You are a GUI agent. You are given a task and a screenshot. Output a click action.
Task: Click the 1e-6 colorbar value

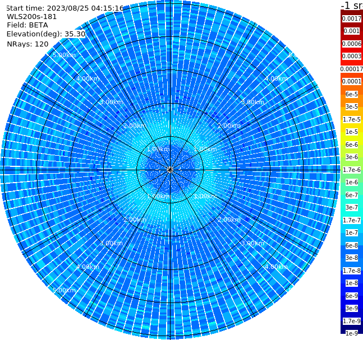[352, 182]
